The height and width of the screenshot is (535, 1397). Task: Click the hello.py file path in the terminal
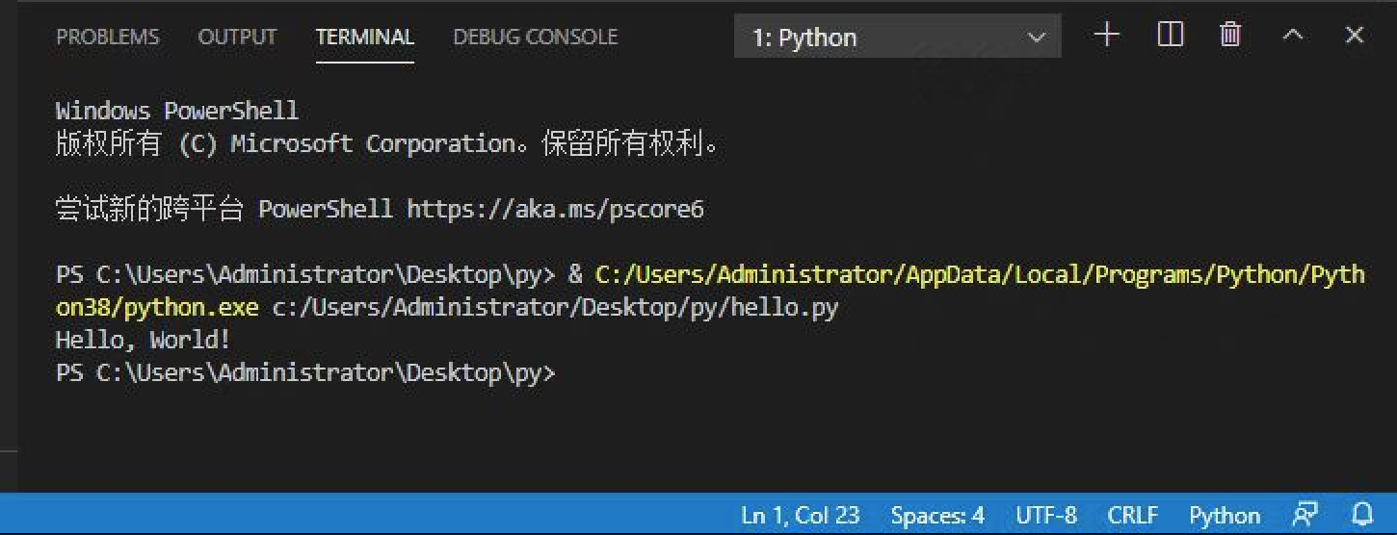point(556,308)
